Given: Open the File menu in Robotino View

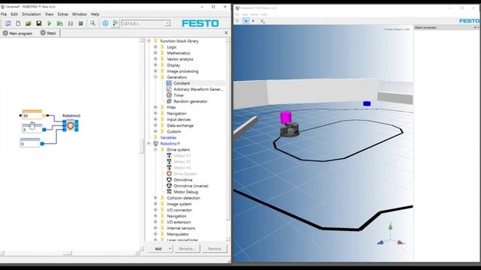Looking at the screenshot, I should point(4,14).
